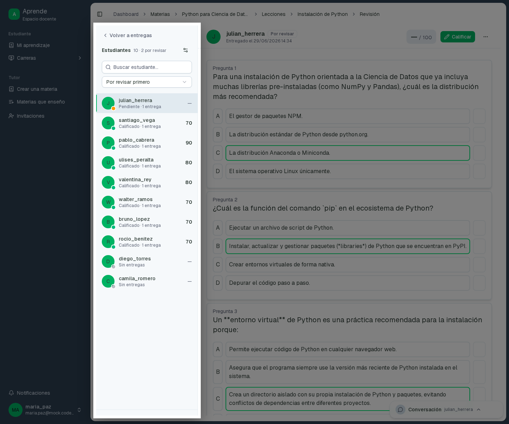This screenshot has height=424, width=509.
Task: Mark the checkbox beside 'Depurar el código paso a paso'
Action: pyautogui.click(x=479, y=283)
